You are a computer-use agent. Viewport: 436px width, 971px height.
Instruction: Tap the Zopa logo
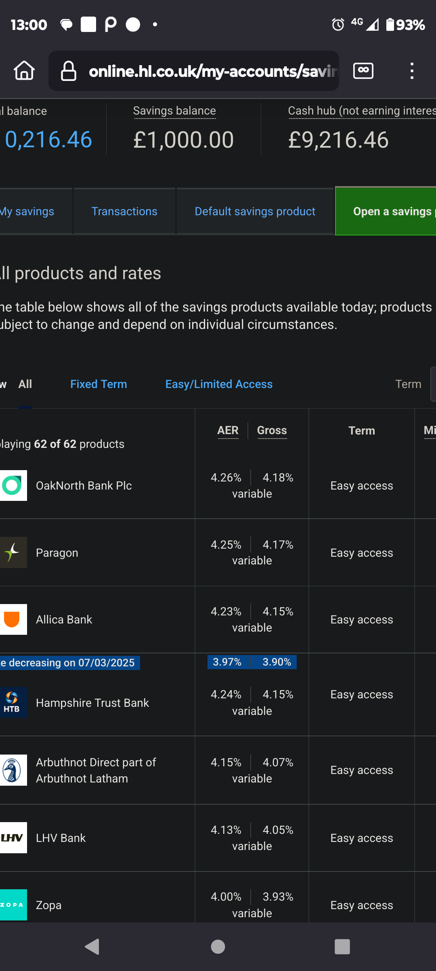tap(13, 905)
